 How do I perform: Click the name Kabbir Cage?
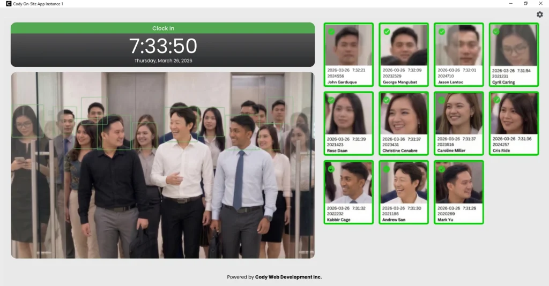pyautogui.click(x=339, y=220)
